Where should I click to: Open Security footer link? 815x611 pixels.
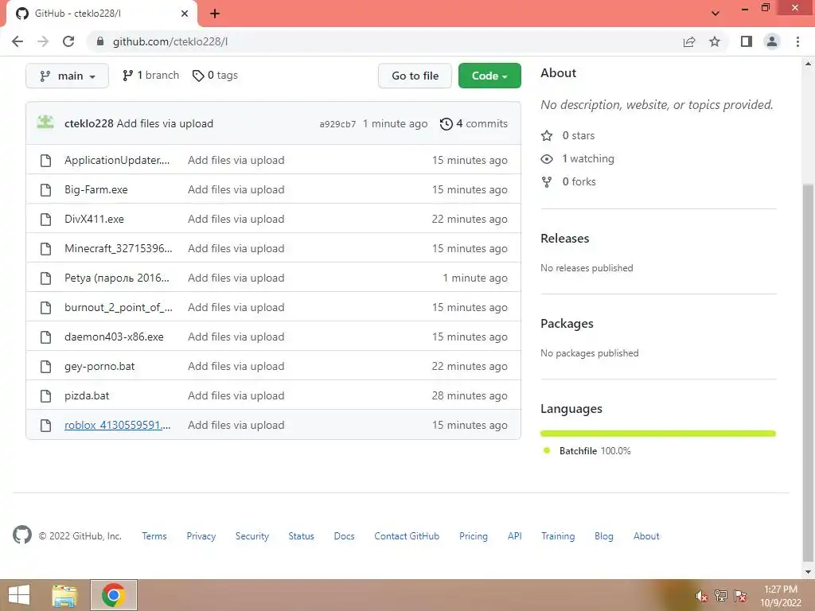tap(252, 536)
